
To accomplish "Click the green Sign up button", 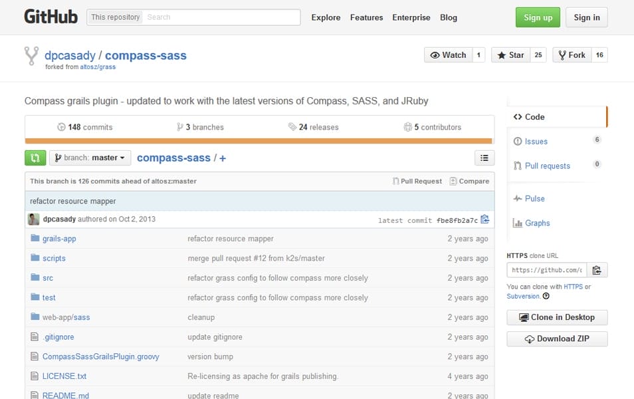I will (538, 17).
